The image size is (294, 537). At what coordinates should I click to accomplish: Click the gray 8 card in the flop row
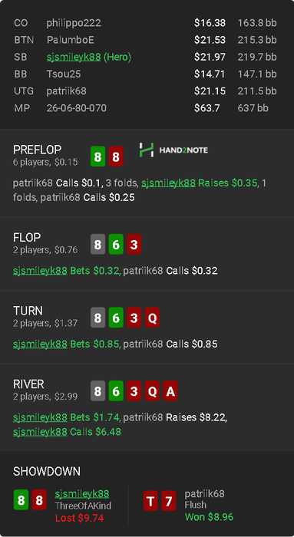(97, 244)
